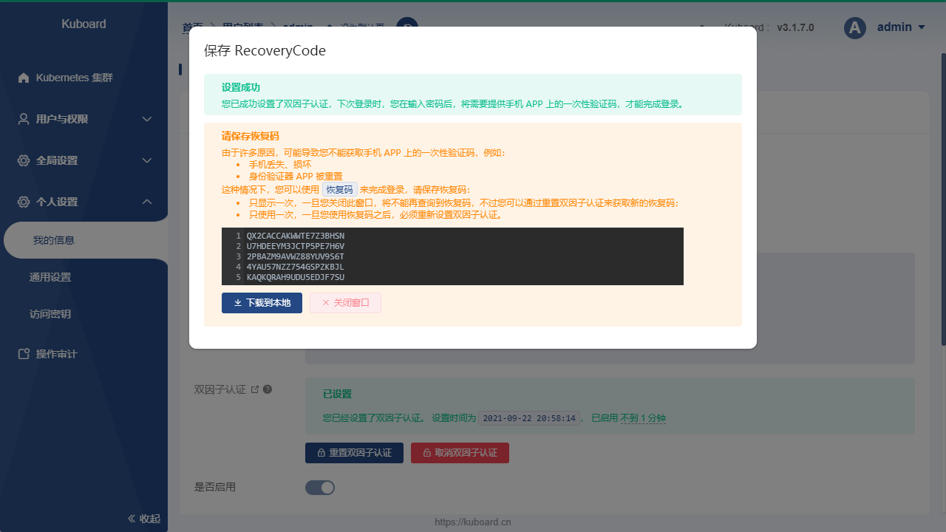The image size is (946, 532).
Task: Click the Kubernetes 集群 home icon
Action: [x=24, y=78]
